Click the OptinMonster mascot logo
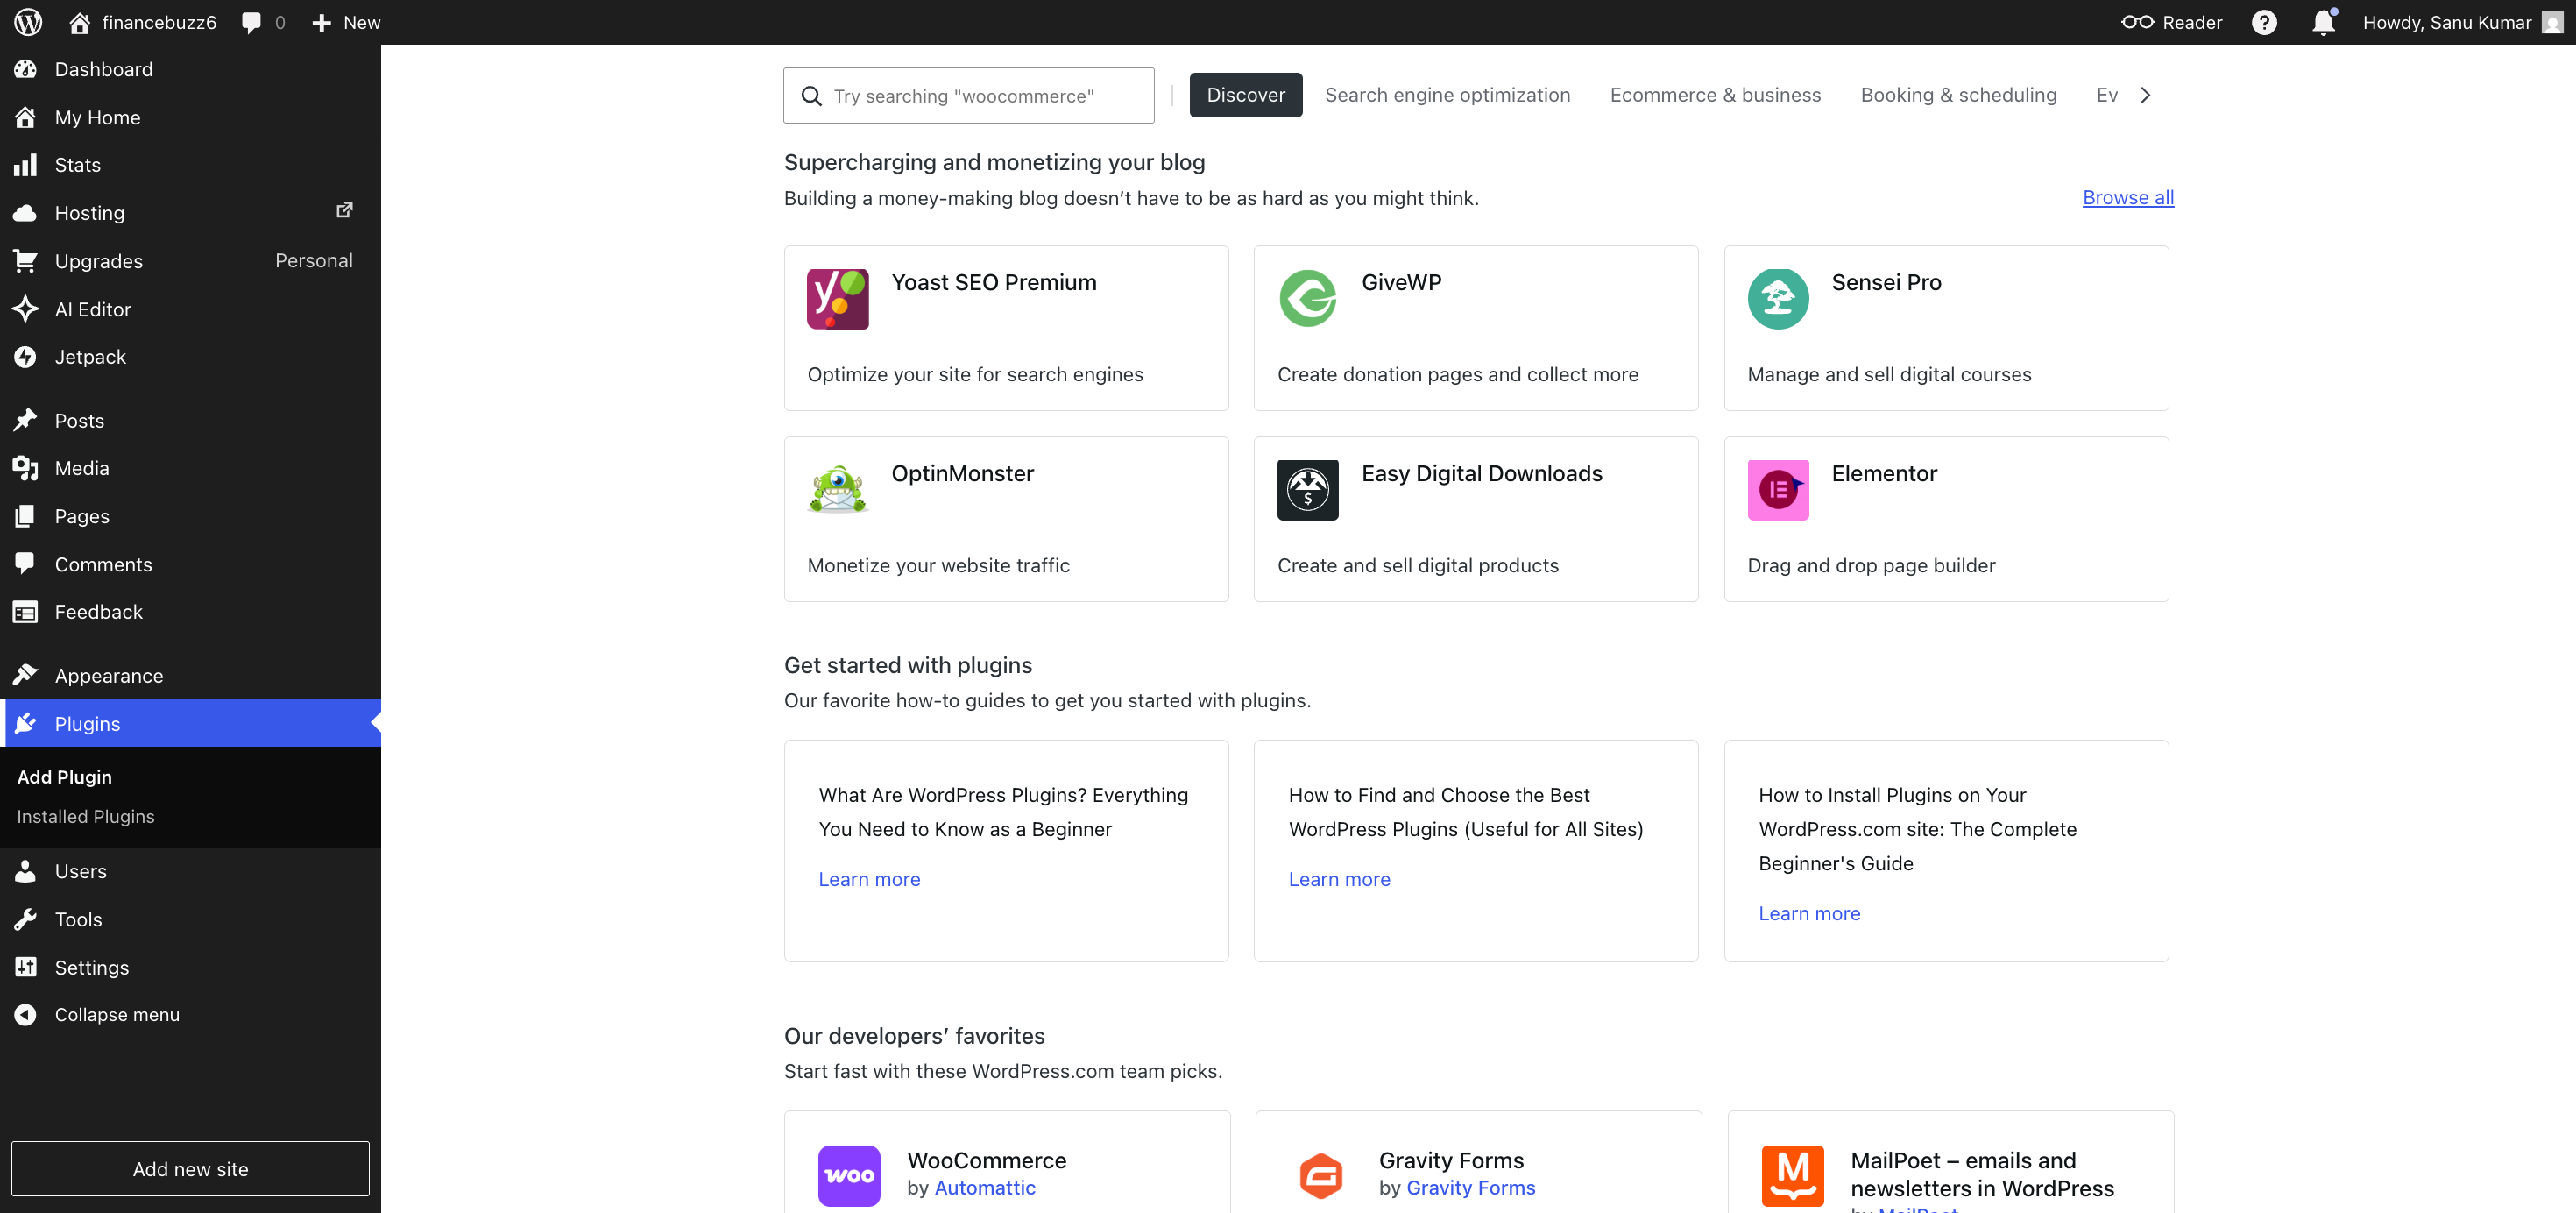Image resolution: width=2576 pixels, height=1213 pixels. (x=838, y=490)
